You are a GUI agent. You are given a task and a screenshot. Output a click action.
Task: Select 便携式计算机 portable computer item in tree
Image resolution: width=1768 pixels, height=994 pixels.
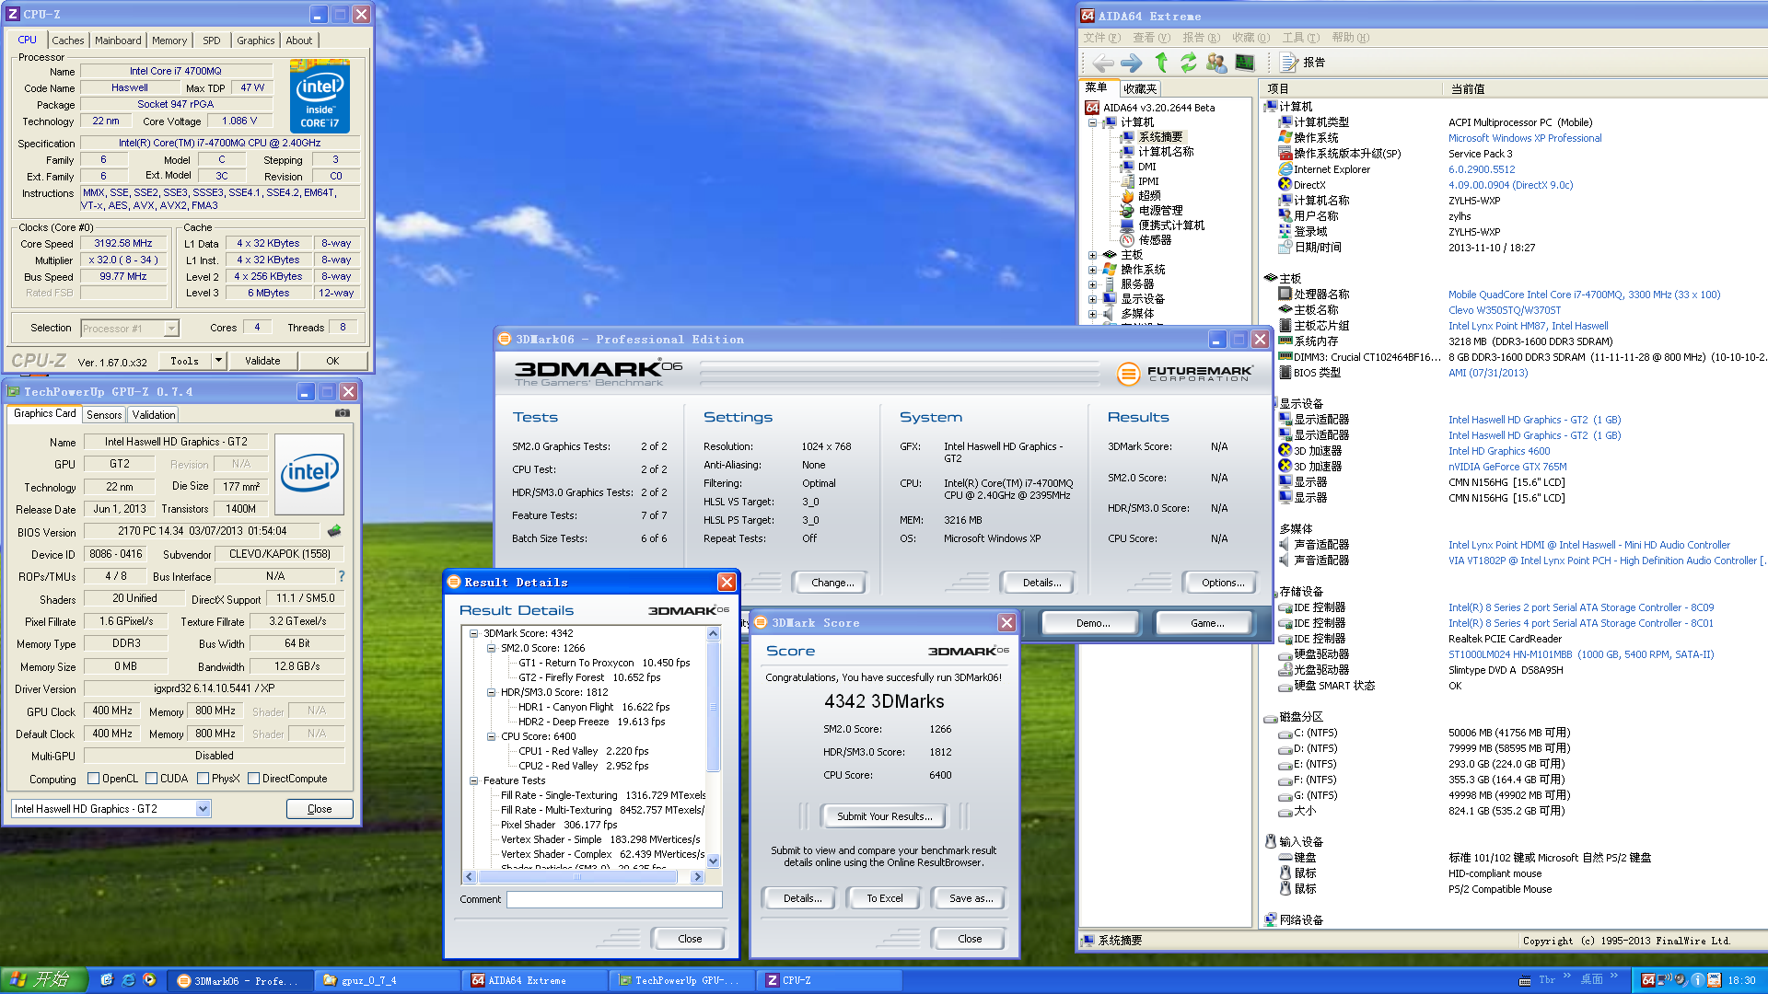point(1162,225)
